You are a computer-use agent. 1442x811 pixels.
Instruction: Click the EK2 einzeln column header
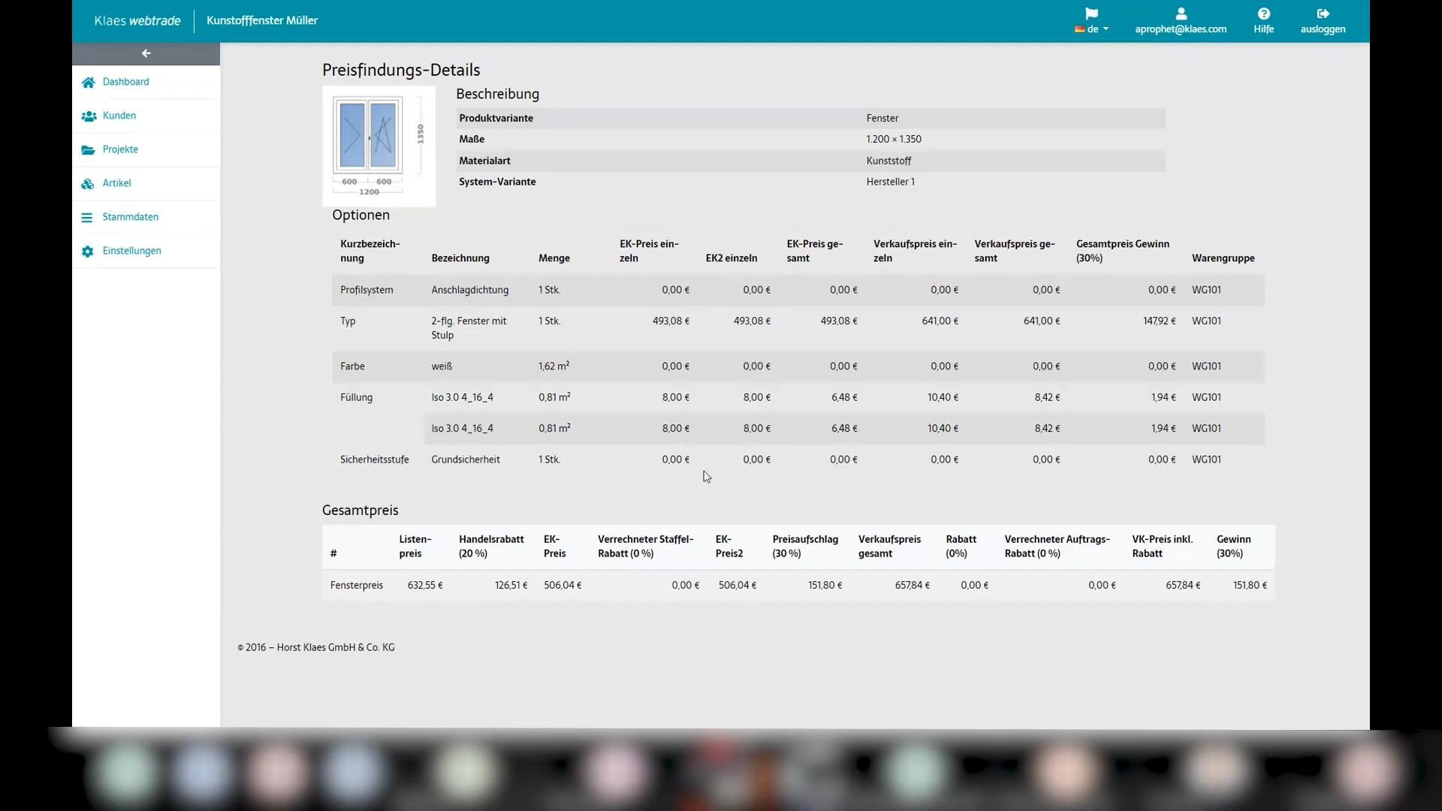click(x=732, y=258)
